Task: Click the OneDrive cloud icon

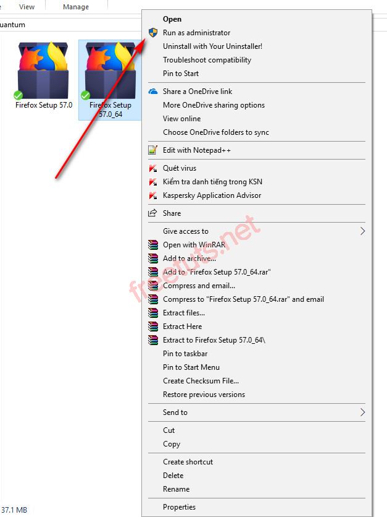Action: (153, 92)
